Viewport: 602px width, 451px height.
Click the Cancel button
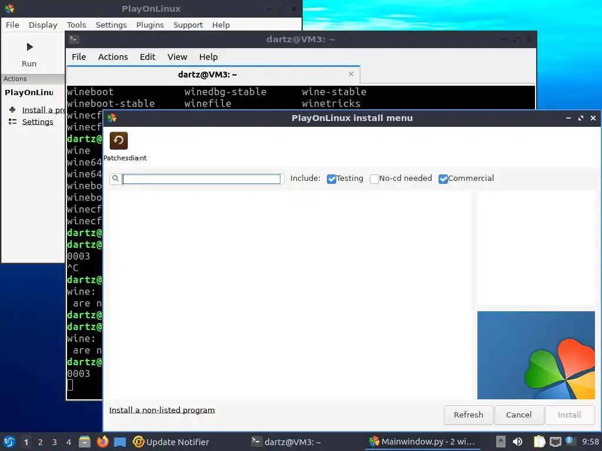point(519,415)
